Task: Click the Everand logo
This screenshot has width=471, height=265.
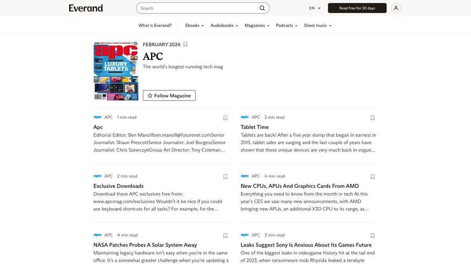Action: pos(86,8)
